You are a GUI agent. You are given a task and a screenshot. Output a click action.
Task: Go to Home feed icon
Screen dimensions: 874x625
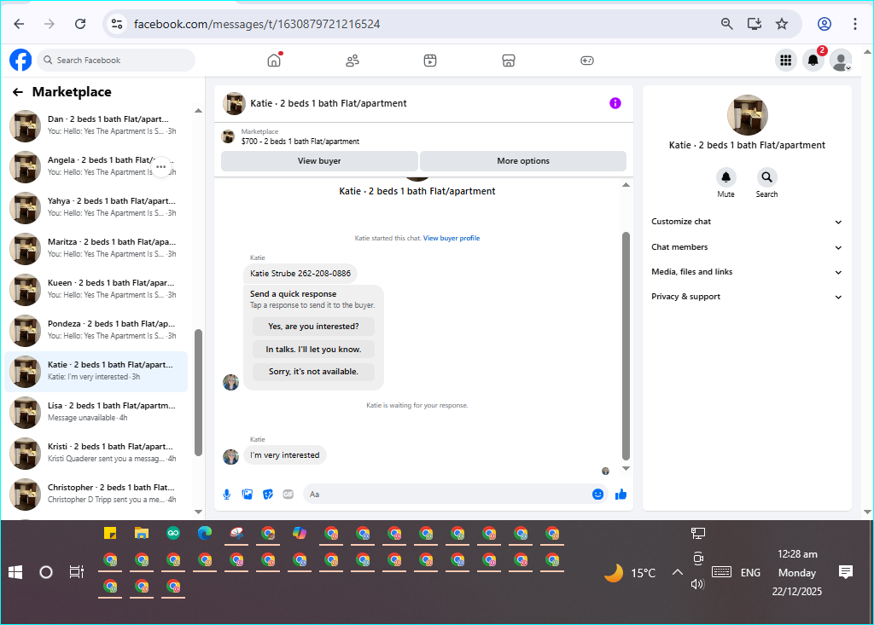[x=274, y=61]
